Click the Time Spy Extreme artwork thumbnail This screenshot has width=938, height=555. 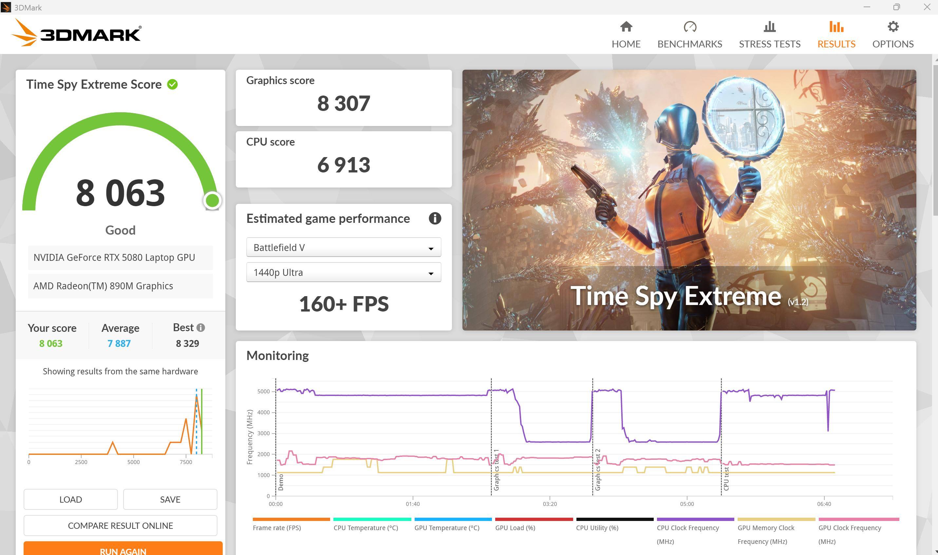point(689,200)
